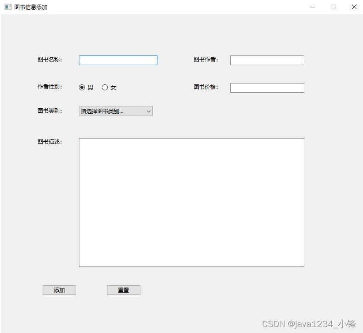
Task: Click the 图书作者 label
Action: tap(206, 60)
